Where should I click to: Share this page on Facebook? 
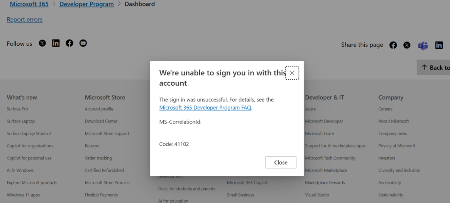(393, 45)
